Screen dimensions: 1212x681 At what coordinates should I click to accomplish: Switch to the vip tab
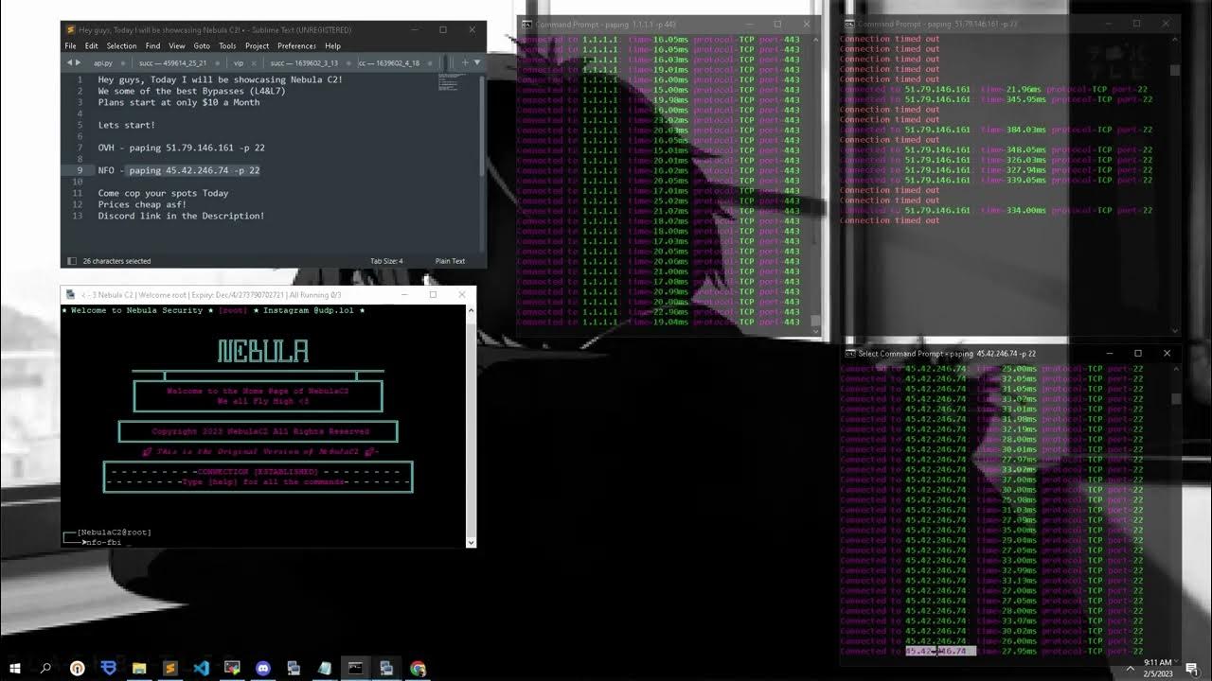[x=239, y=63]
